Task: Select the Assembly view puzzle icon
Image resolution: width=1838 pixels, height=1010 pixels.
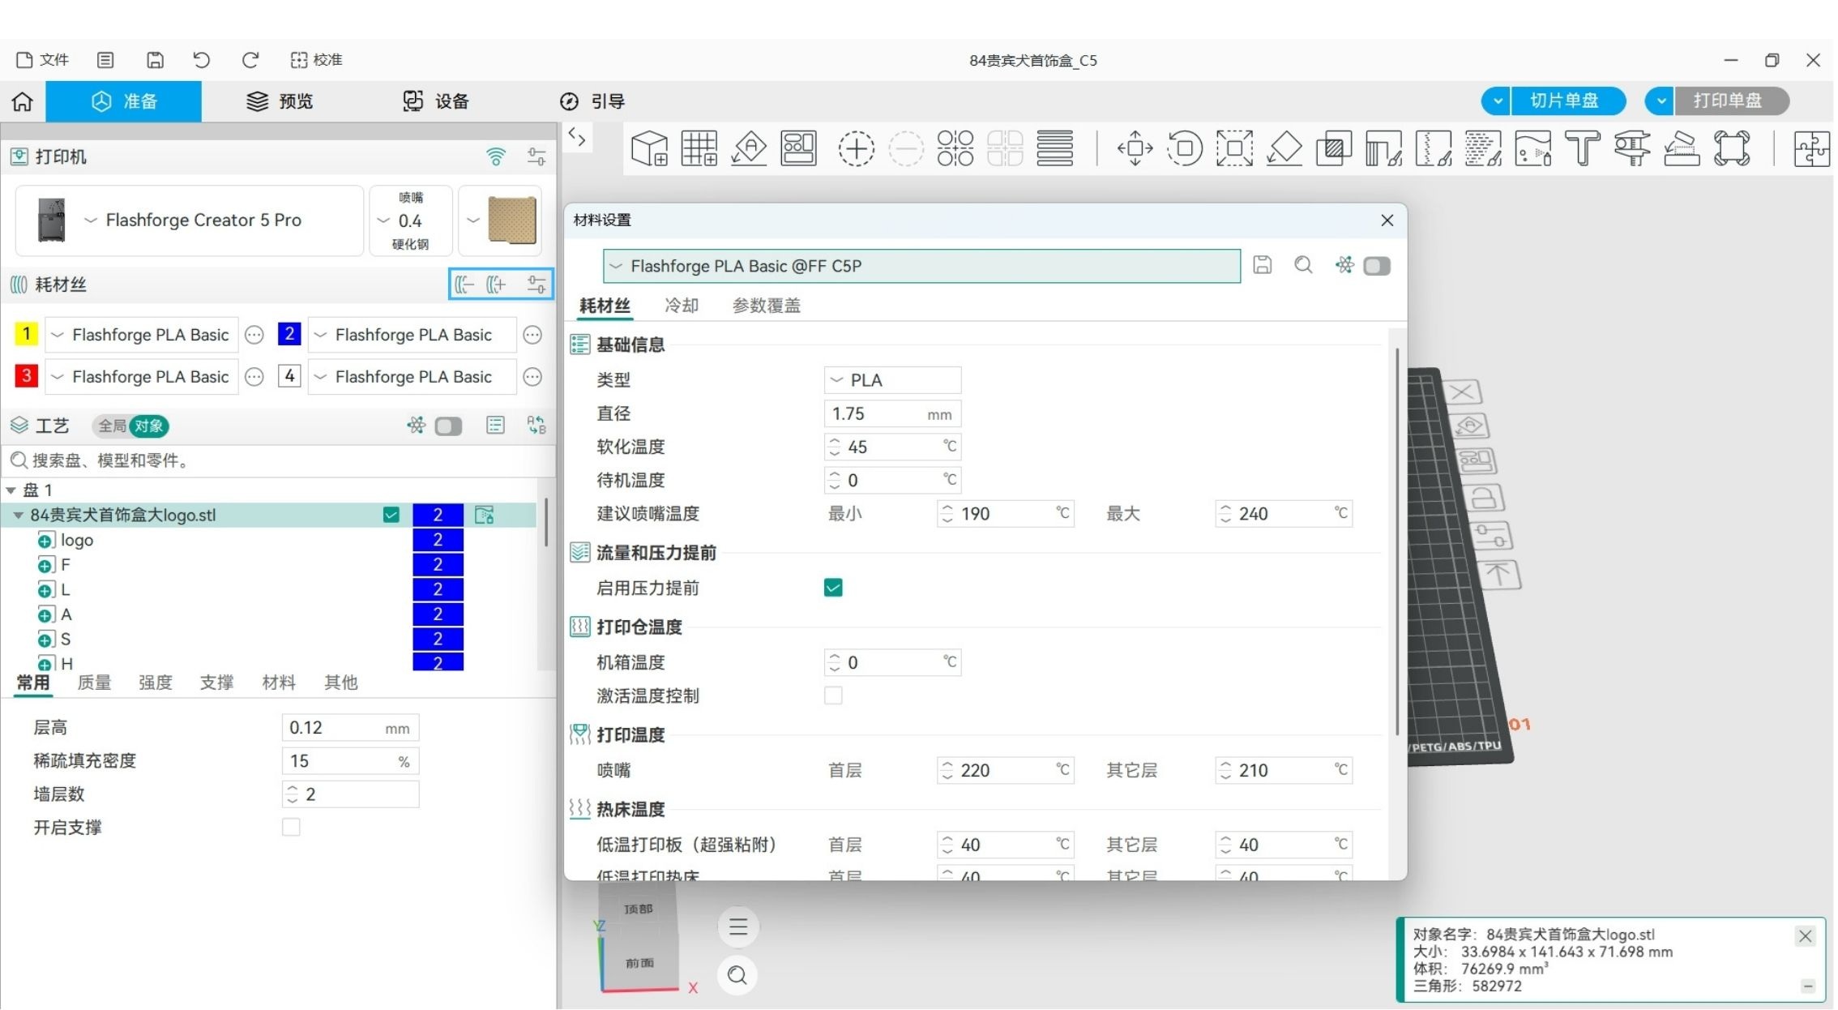Action: point(1812,148)
